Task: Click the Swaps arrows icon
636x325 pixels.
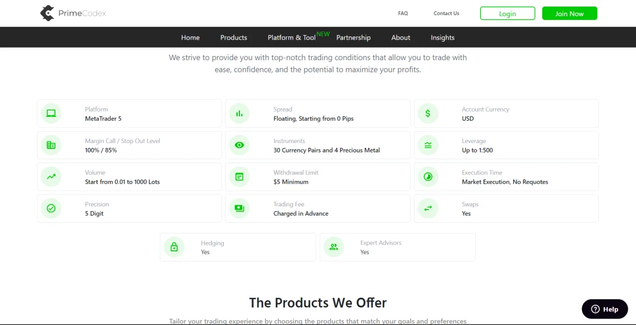Action: 428,209
